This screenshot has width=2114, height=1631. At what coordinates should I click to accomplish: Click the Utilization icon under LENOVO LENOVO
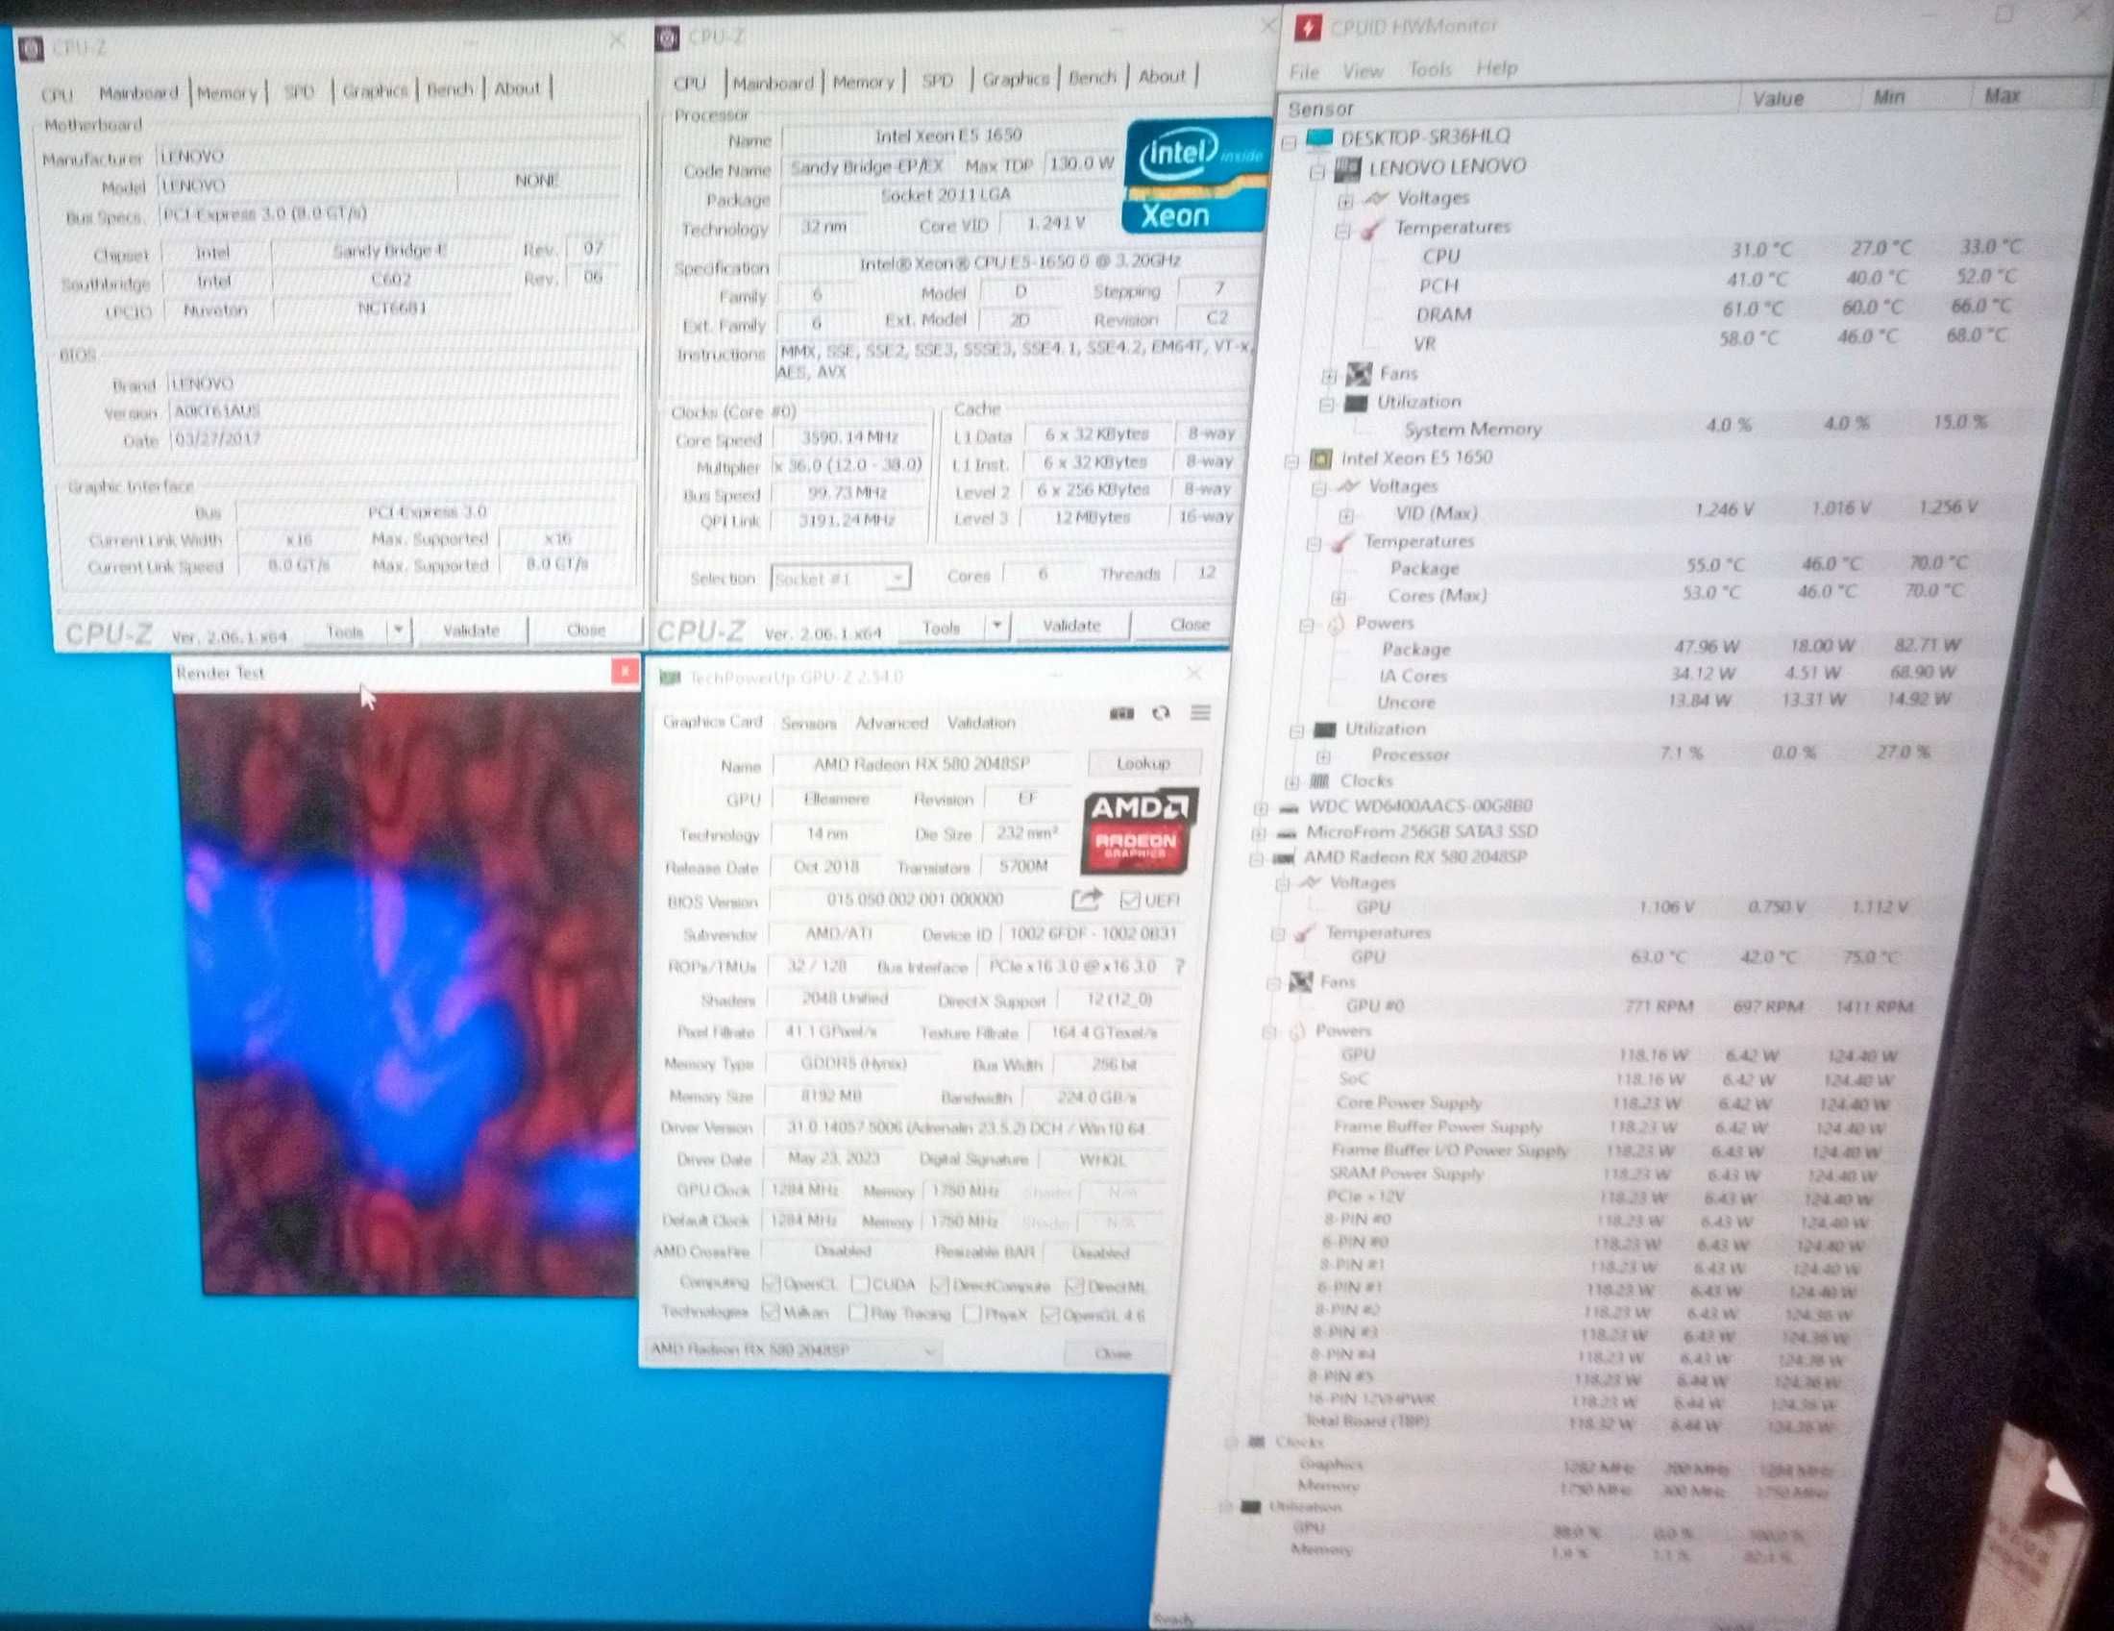pos(1357,402)
